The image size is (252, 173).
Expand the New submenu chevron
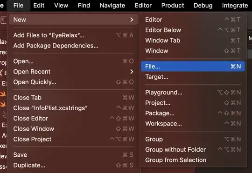[x=132, y=20]
